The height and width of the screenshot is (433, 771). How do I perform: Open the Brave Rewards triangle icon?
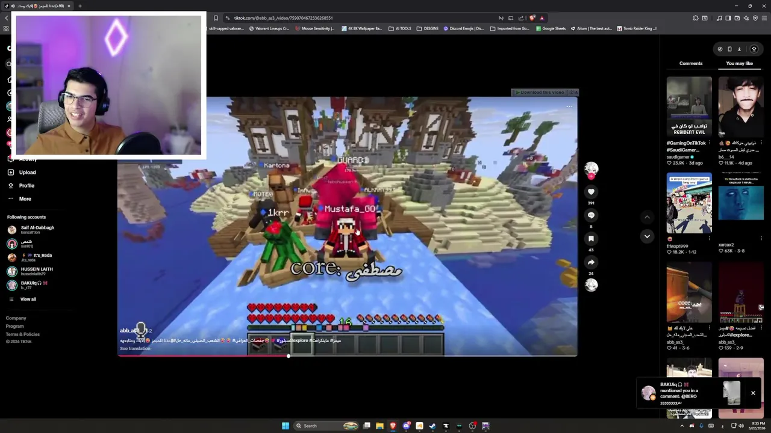point(542,18)
